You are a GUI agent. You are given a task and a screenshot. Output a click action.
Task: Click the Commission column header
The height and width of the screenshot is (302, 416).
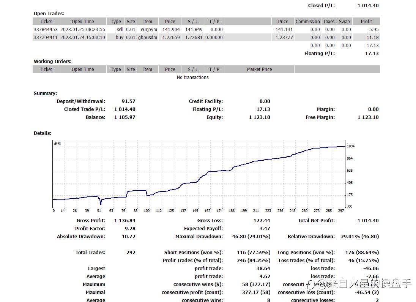(308, 22)
